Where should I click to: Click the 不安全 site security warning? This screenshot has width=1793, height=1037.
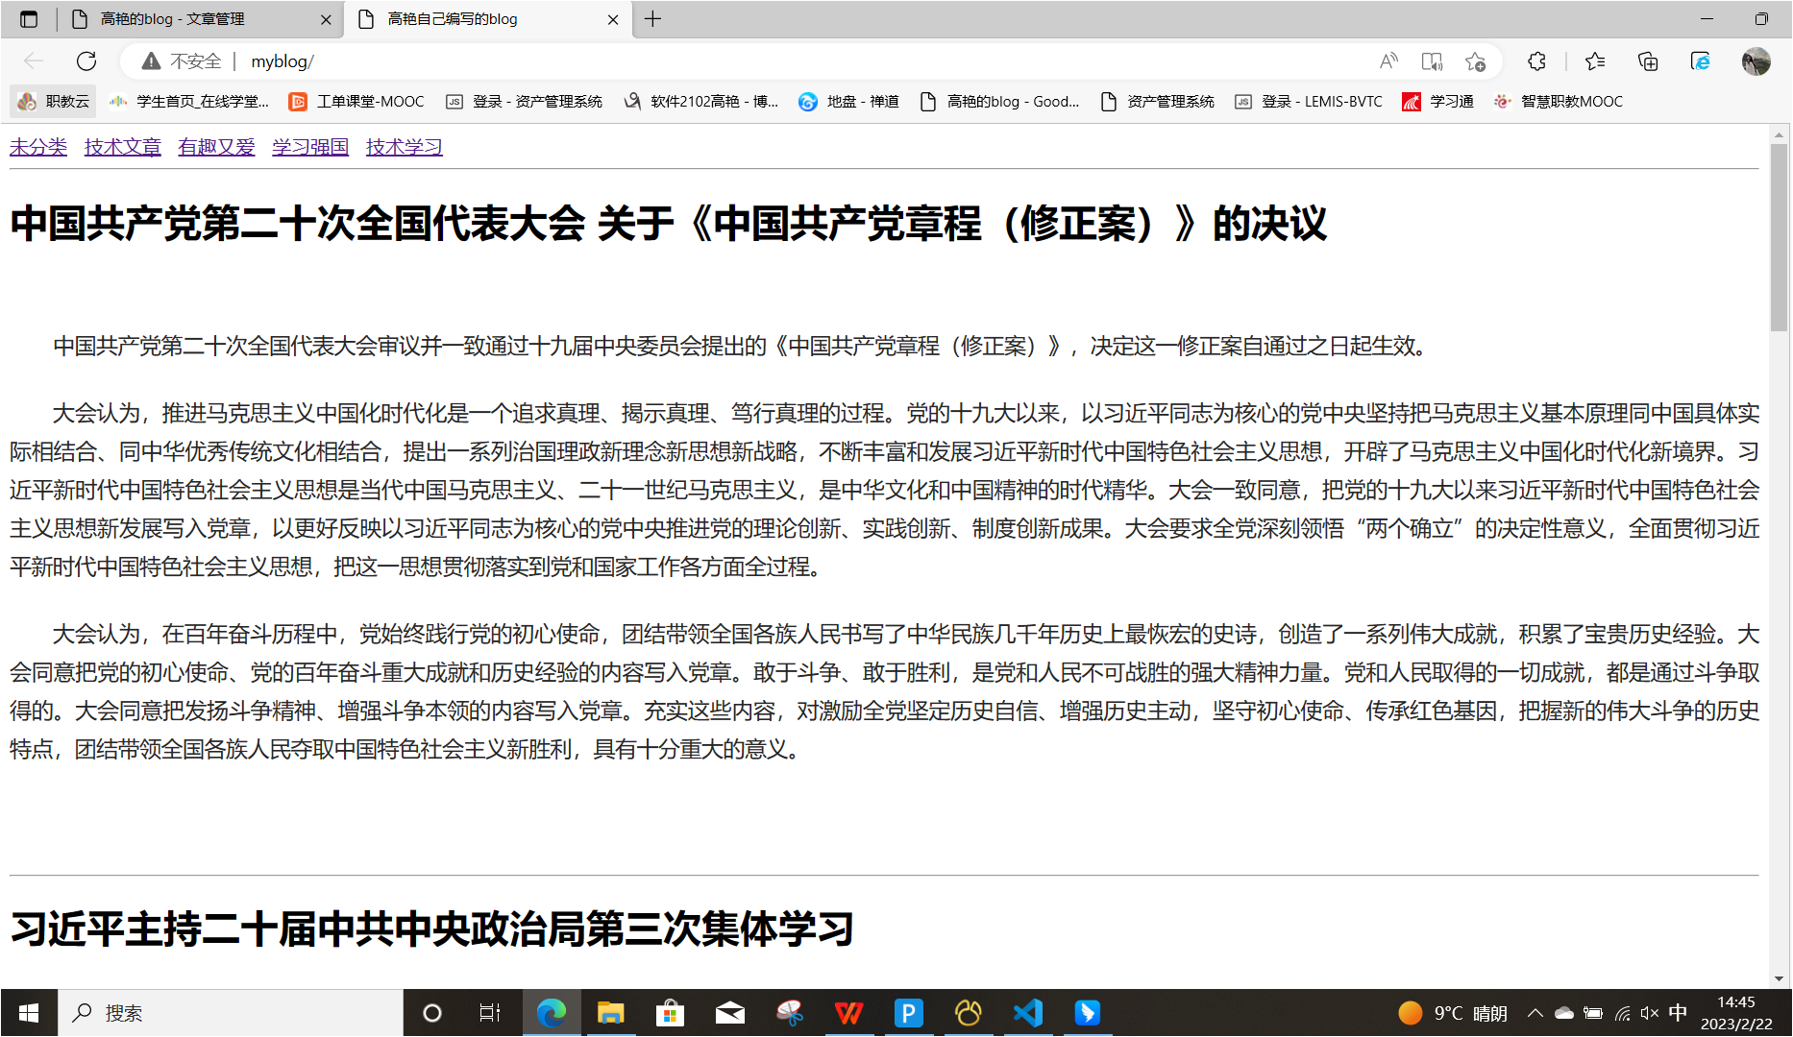pyautogui.click(x=181, y=61)
